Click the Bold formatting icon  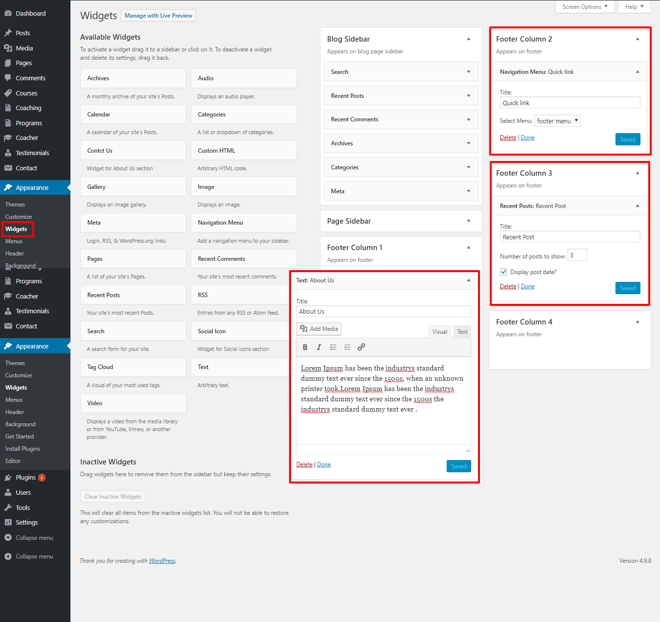pos(305,347)
